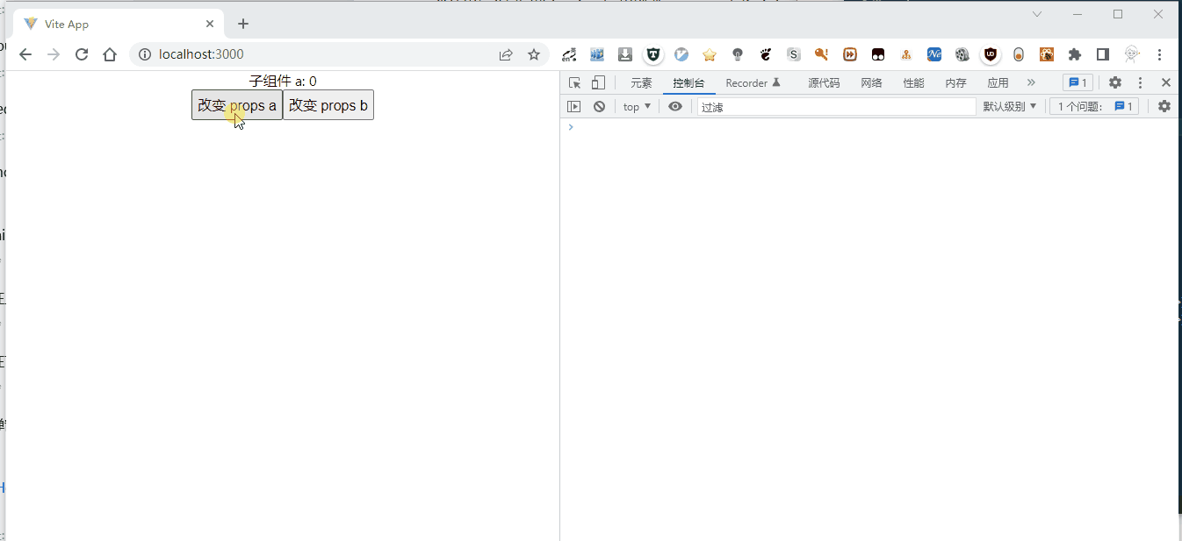
Task: Toggle the console sidebar
Action: point(574,106)
